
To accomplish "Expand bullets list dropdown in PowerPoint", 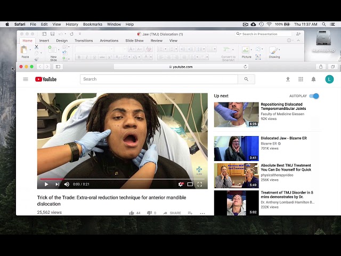I will point(165,49).
